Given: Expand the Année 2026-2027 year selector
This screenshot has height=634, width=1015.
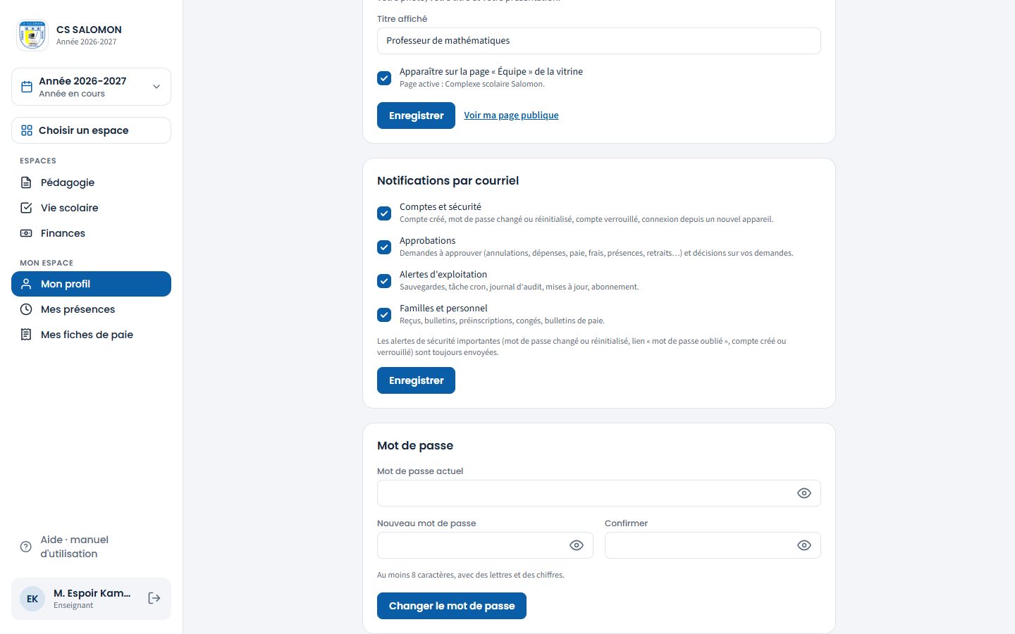Looking at the screenshot, I should pos(92,87).
